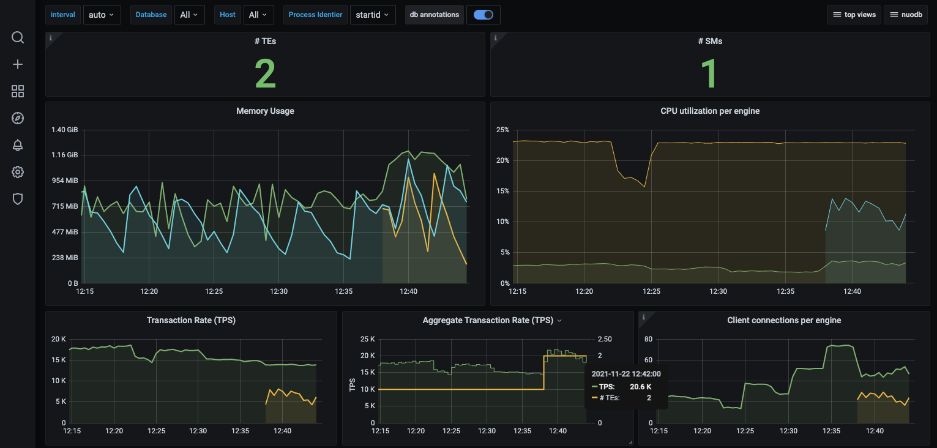
Task: Open the Explore compass icon
Action: point(18,119)
